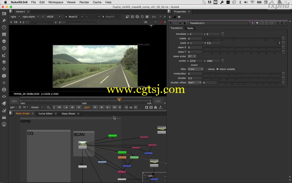
Task: Enable the invert checkbox
Action: click(189, 65)
